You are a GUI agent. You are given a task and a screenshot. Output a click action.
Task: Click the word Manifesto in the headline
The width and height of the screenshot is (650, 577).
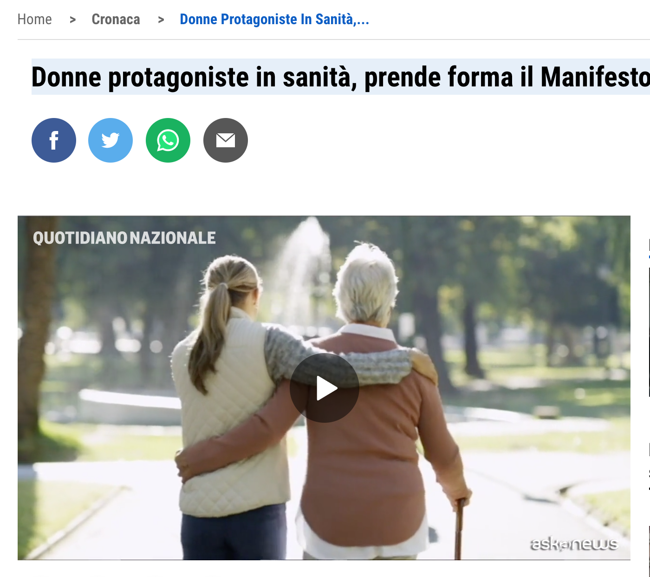pyautogui.click(x=595, y=77)
